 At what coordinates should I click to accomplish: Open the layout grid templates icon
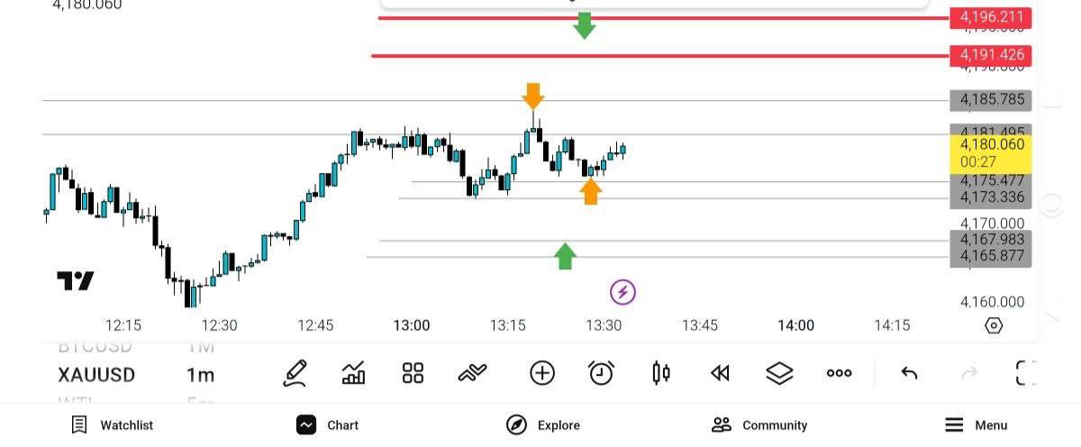[x=413, y=373]
